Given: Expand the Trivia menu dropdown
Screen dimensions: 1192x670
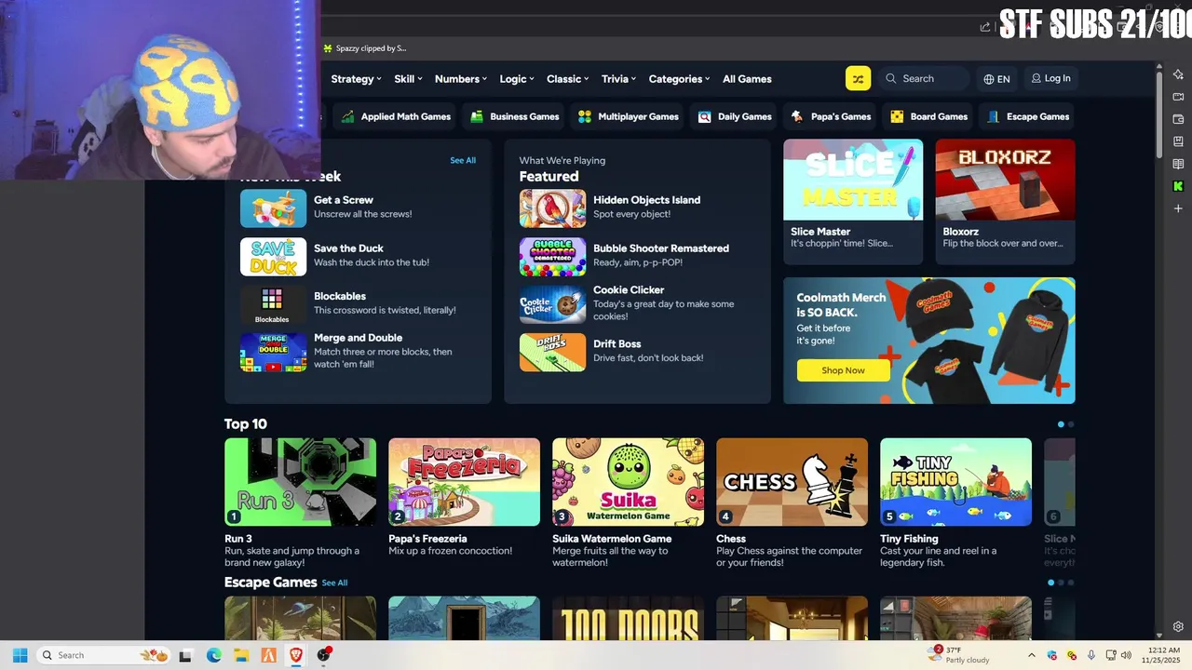Looking at the screenshot, I should click(618, 79).
